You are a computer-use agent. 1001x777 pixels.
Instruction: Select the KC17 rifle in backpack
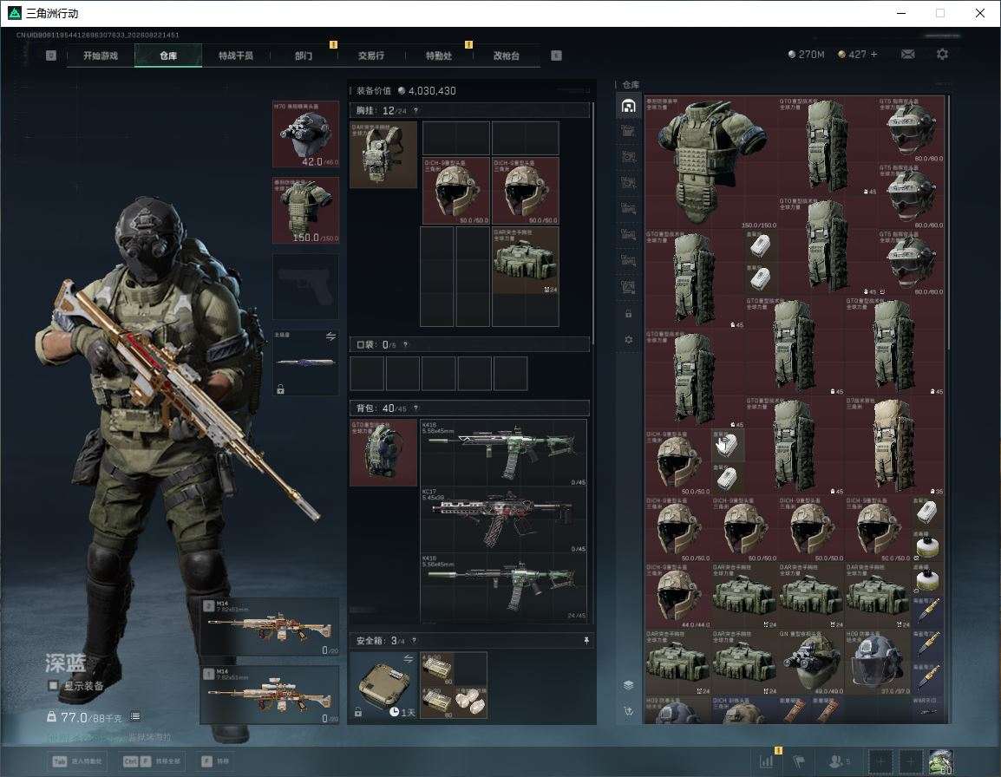tap(504, 519)
